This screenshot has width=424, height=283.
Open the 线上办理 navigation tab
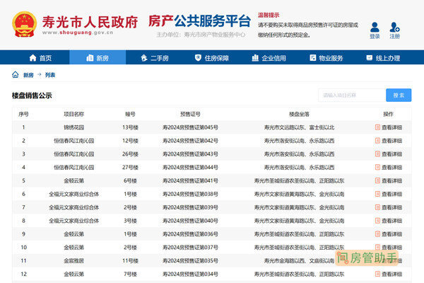click(x=383, y=58)
